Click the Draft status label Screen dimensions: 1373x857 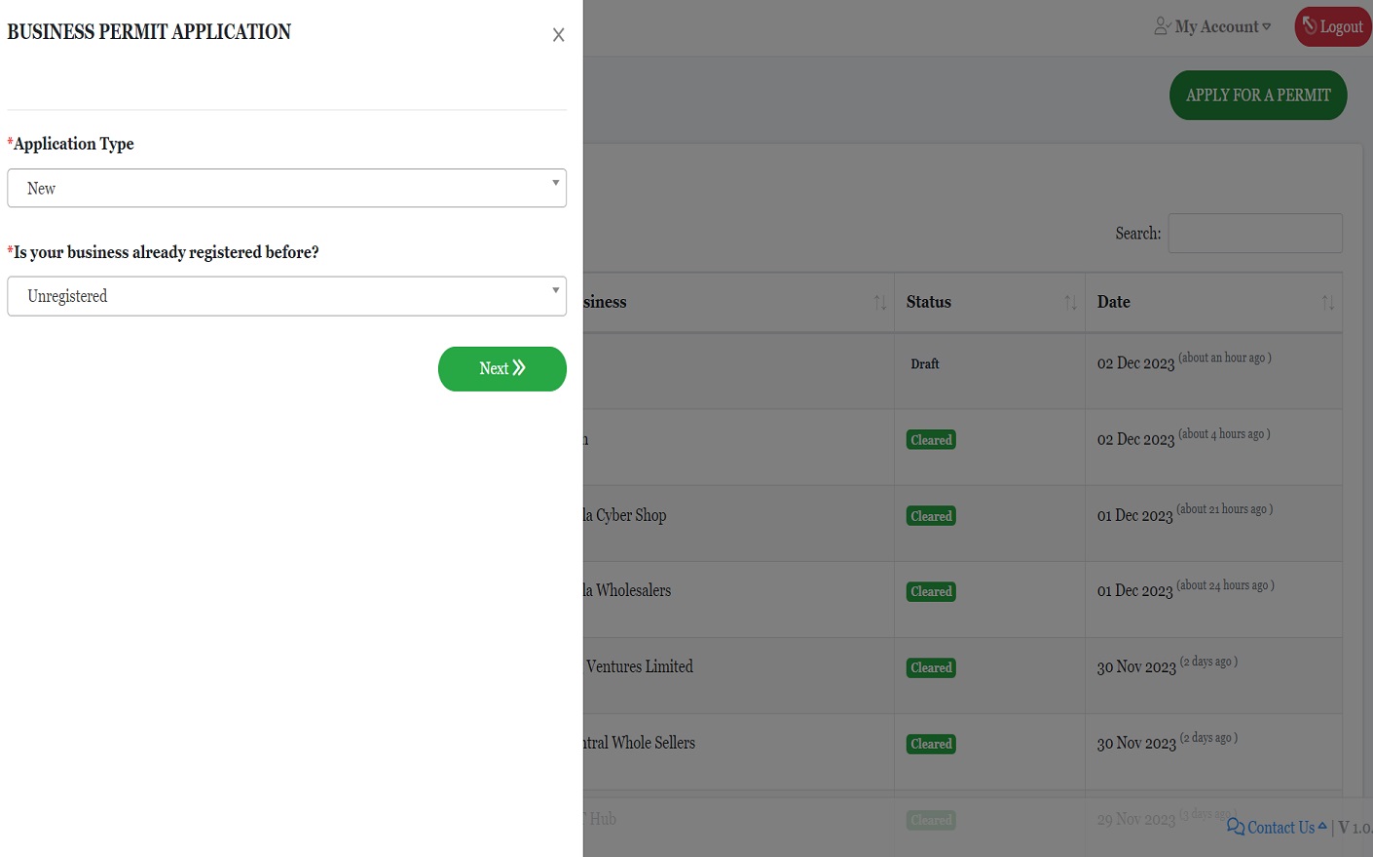click(924, 364)
